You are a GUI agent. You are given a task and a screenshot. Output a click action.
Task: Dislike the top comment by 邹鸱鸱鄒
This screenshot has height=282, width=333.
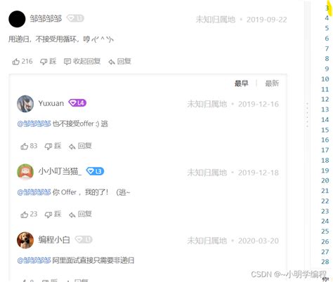pyautogui.click(x=48, y=62)
